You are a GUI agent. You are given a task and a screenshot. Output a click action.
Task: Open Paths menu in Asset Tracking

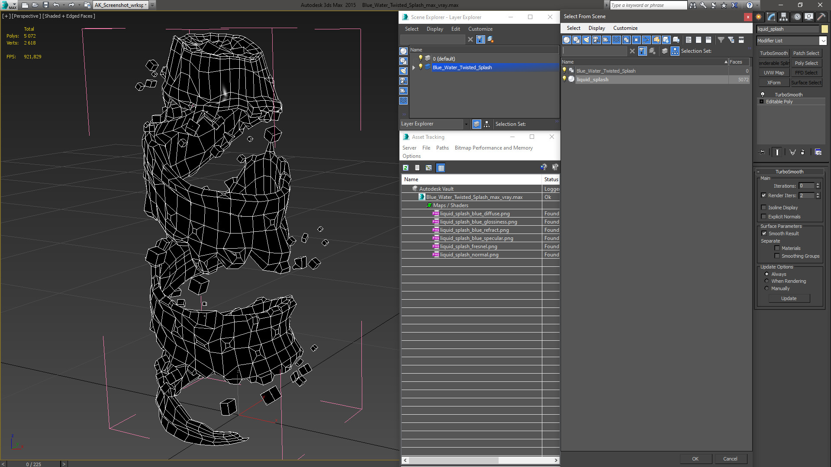[442, 148]
